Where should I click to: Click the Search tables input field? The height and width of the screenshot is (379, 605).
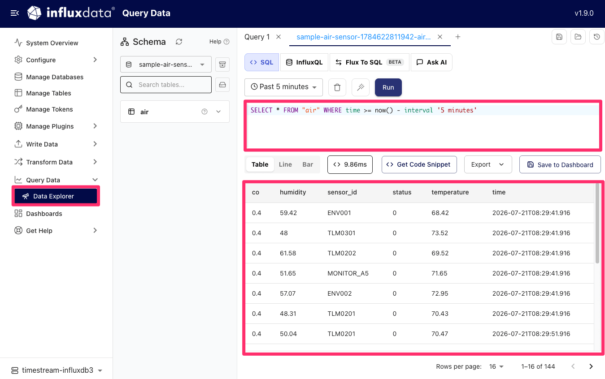[x=165, y=85]
